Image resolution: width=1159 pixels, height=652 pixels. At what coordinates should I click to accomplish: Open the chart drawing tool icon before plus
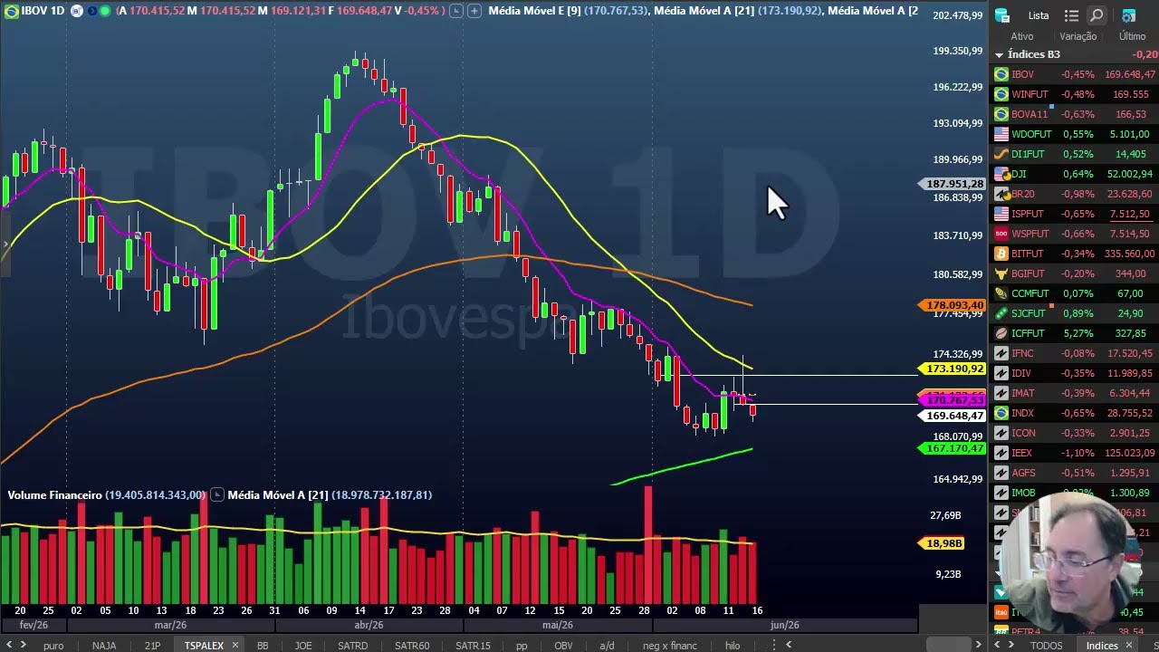click(455, 11)
